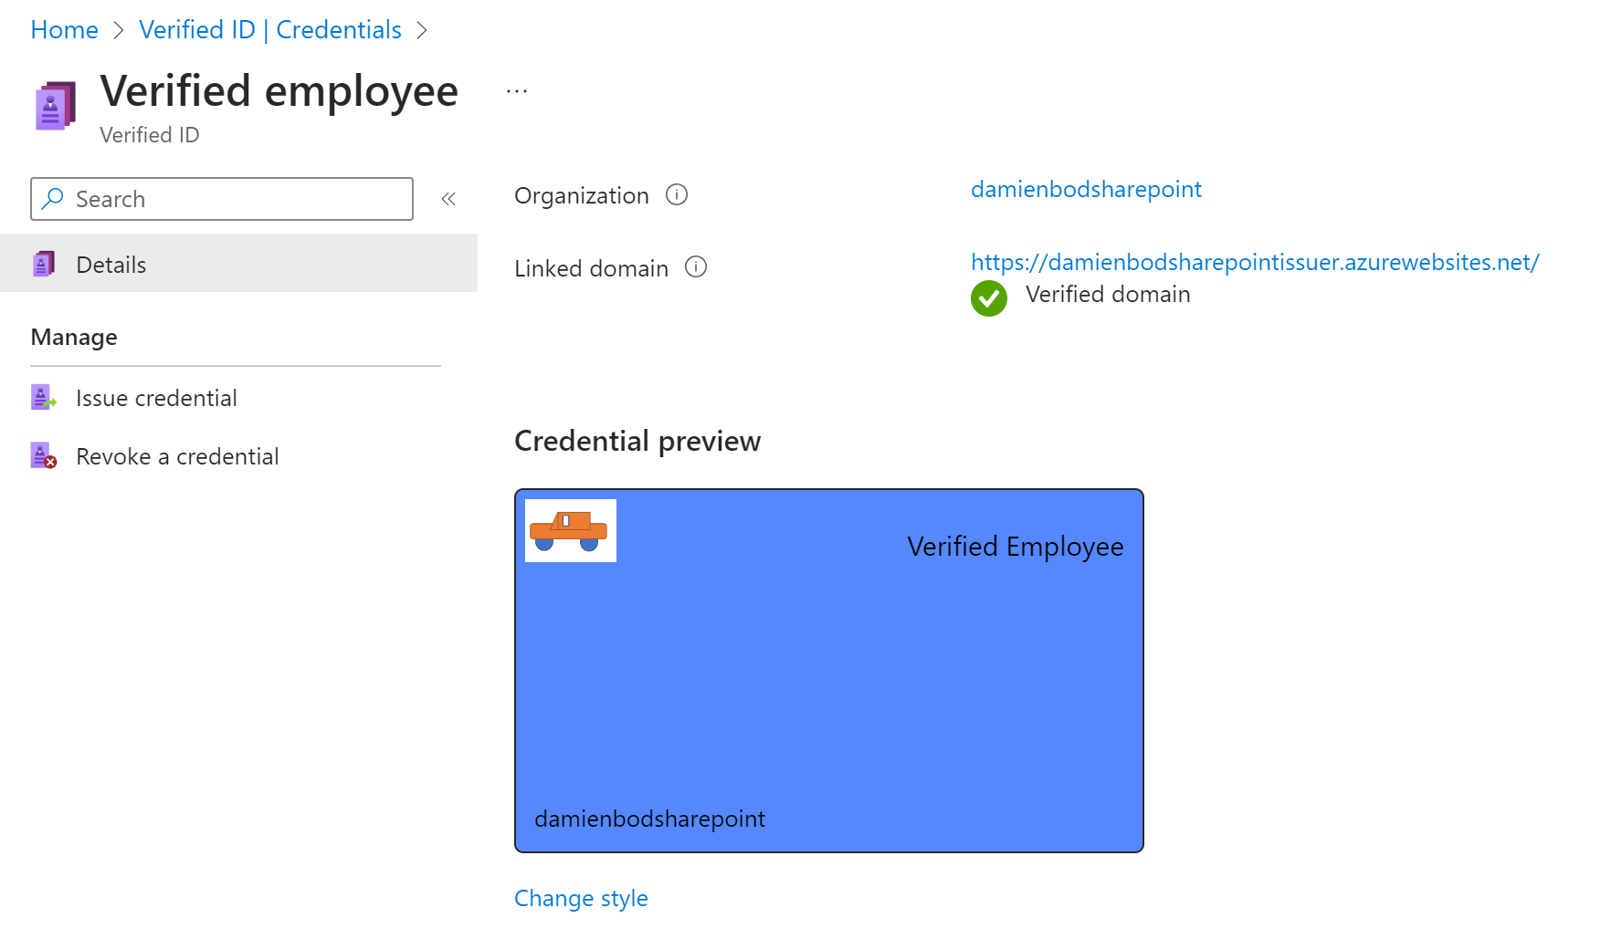Expand the breadcrumb chevron after Credentials

coord(422,29)
